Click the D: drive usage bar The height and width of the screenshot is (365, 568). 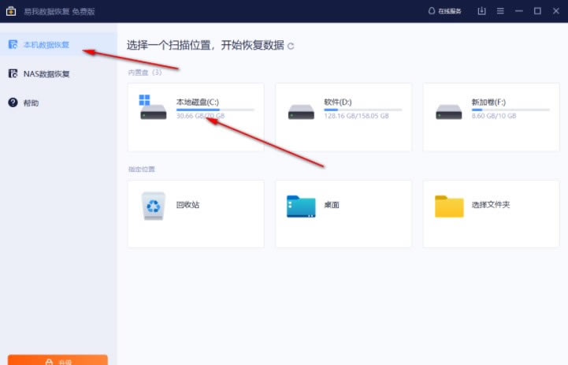362,110
